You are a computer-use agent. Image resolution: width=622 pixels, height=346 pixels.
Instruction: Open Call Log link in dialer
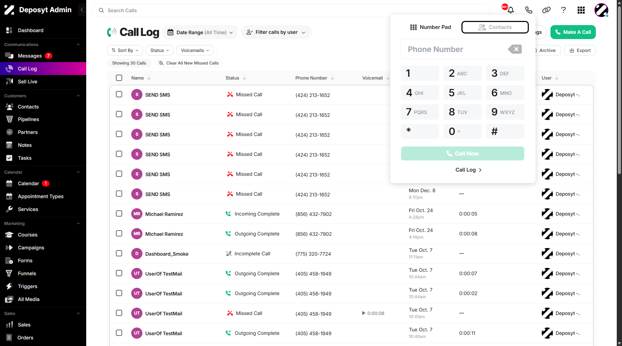(468, 170)
